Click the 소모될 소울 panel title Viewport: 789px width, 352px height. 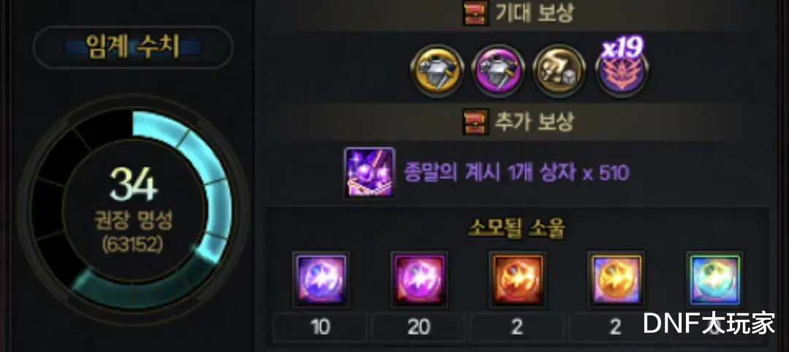tap(517, 229)
